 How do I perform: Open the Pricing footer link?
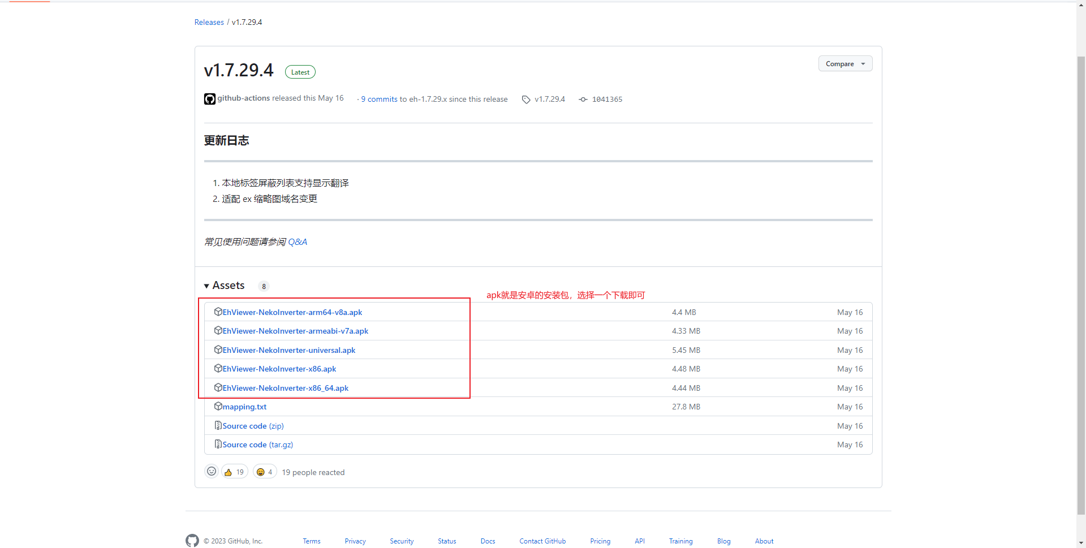click(600, 541)
